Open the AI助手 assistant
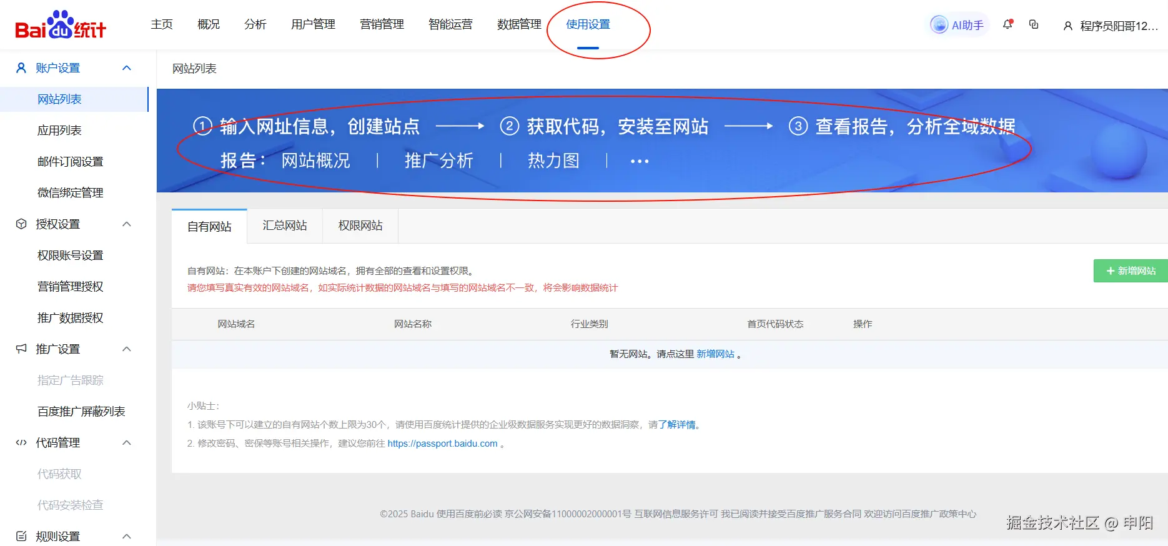Screen dimensions: 1168x546 957,25
